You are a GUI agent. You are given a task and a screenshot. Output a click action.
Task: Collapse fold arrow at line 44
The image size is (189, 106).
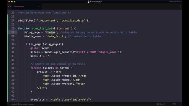[x=16, y=100]
